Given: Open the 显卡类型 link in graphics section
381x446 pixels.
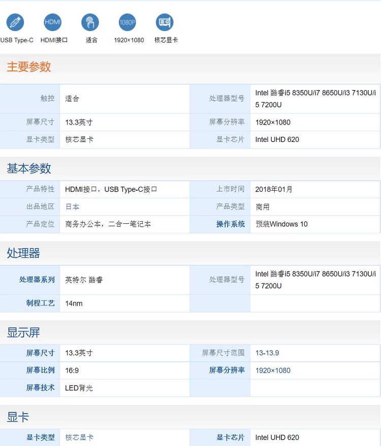Looking at the screenshot, I should (40, 437).
